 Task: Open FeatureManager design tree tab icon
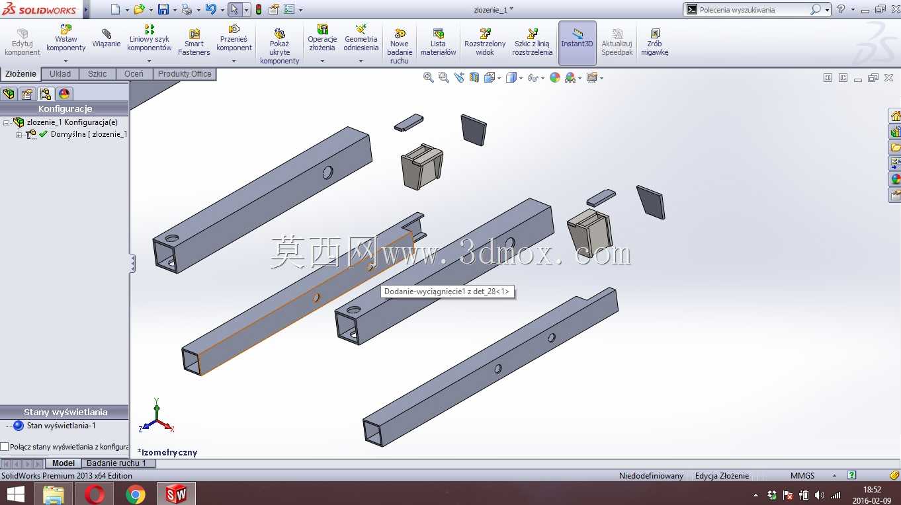point(9,94)
